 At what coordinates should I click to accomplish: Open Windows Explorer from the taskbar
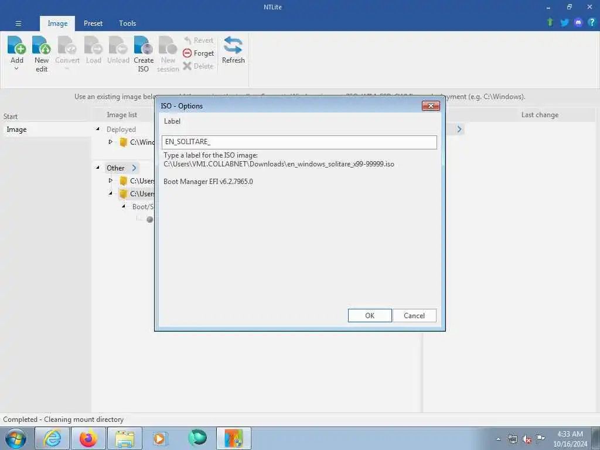(125, 438)
